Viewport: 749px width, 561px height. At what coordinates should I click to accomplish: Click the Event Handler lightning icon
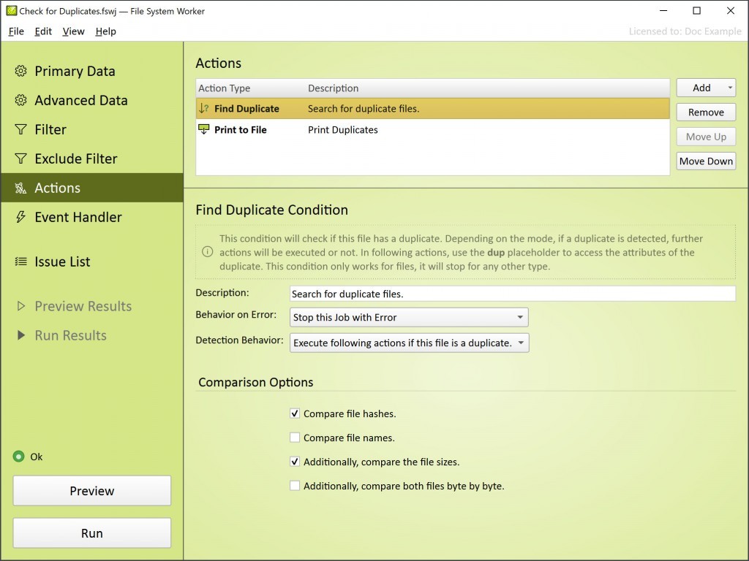click(21, 217)
